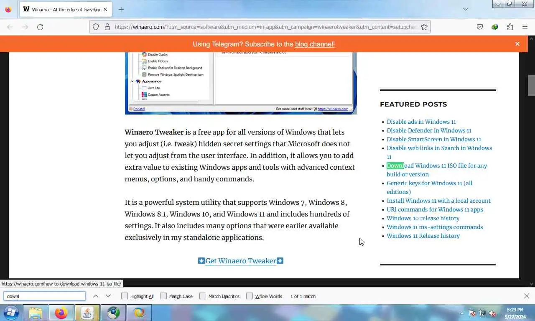Open Download Windows 11 ISO file post
Viewport: 535px width, 321px height.
click(x=437, y=170)
